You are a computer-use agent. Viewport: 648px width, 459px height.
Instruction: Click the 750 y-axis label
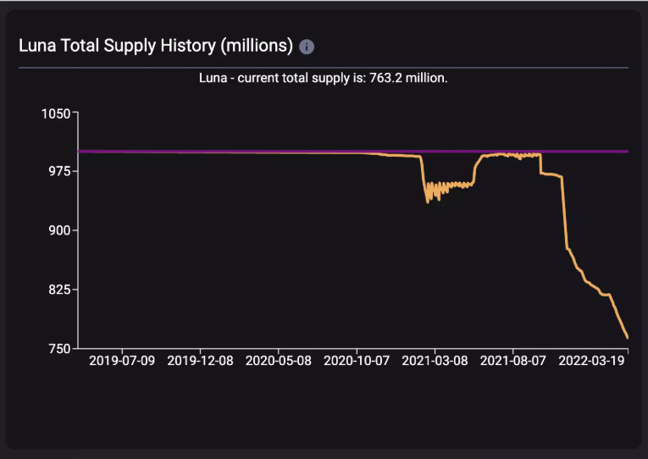59,349
